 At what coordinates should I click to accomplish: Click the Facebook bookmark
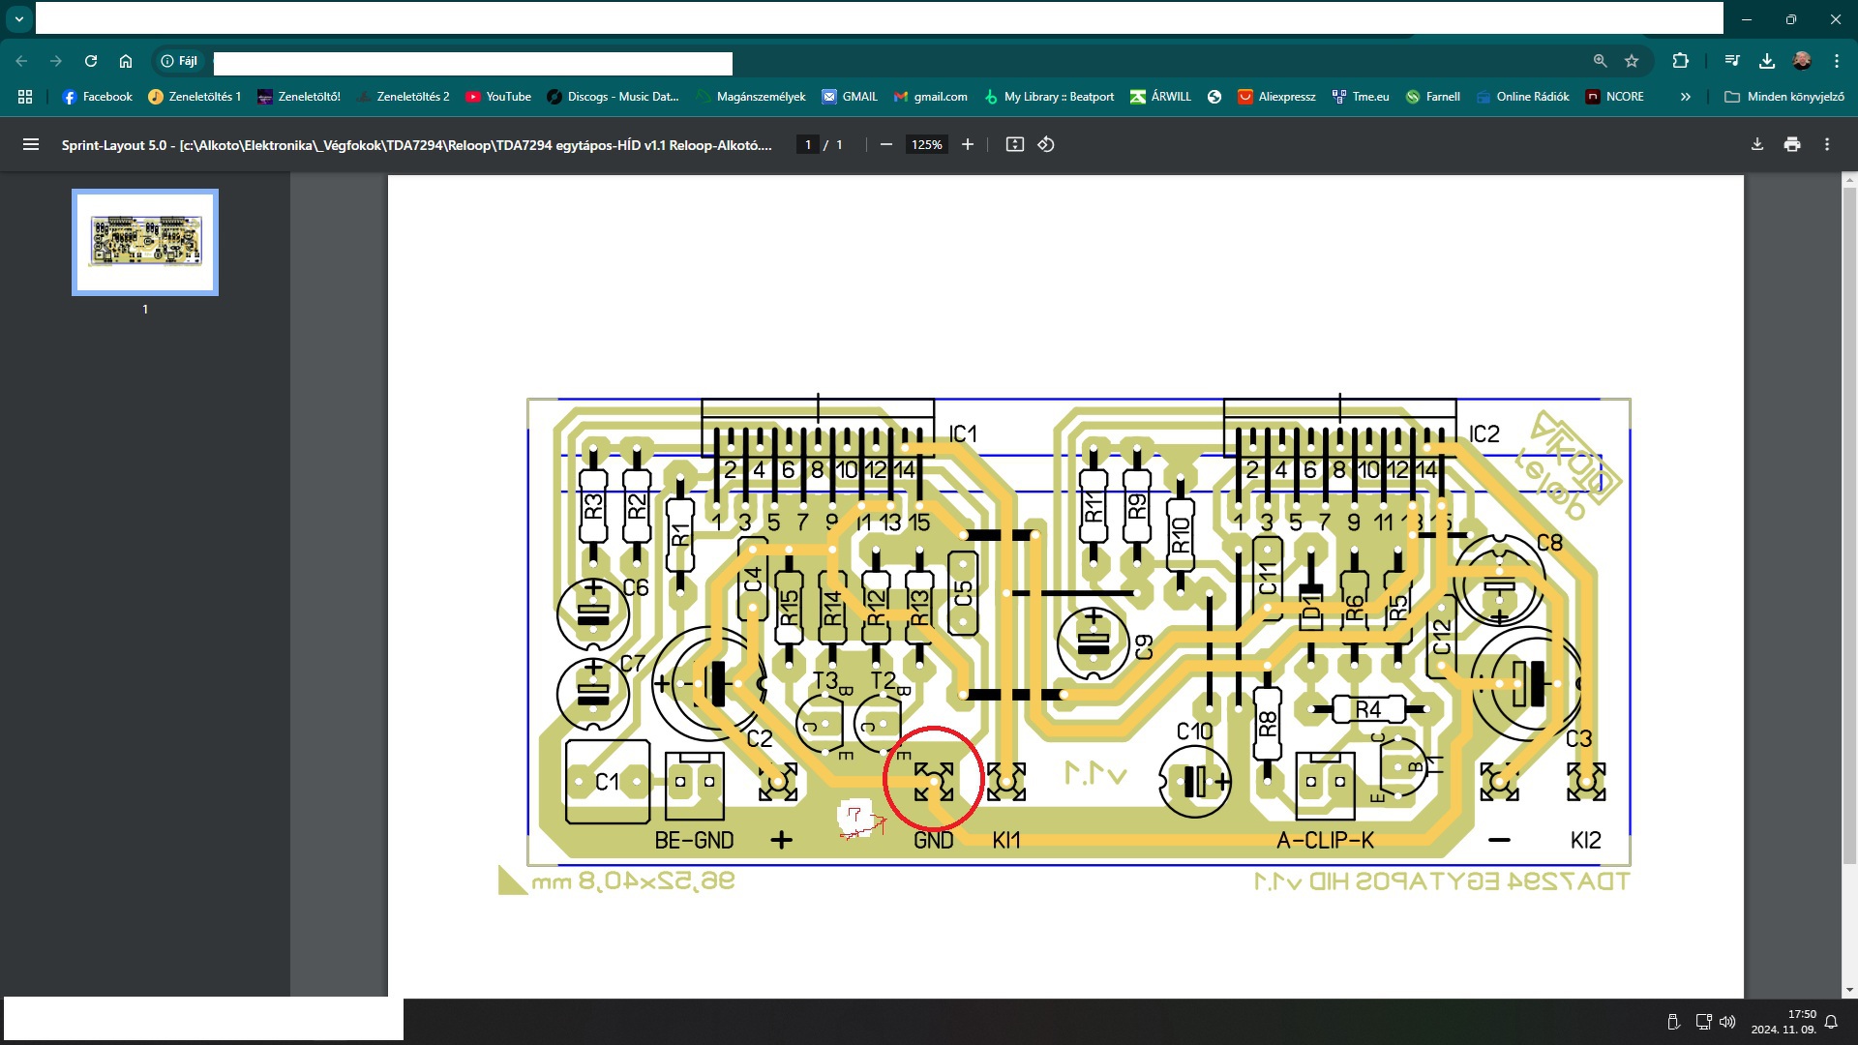[x=97, y=97]
